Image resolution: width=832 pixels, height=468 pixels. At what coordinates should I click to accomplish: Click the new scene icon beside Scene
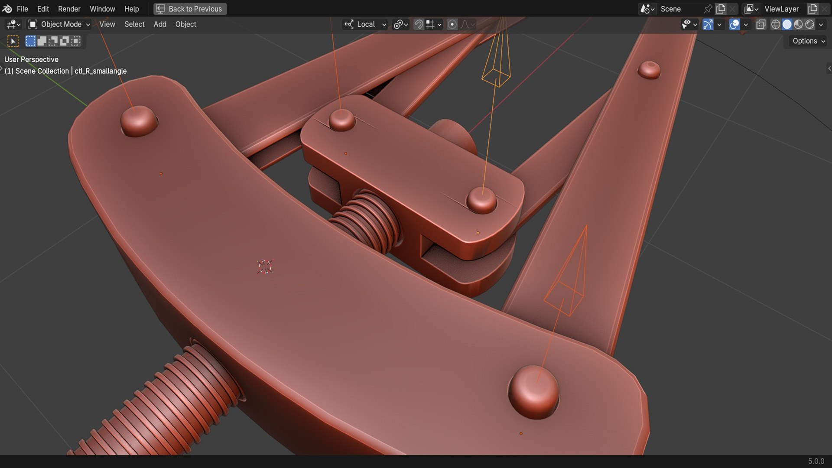pyautogui.click(x=721, y=9)
